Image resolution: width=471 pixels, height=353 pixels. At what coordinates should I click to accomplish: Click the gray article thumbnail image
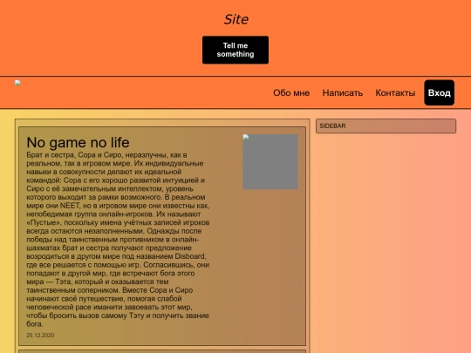pos(270,161)
